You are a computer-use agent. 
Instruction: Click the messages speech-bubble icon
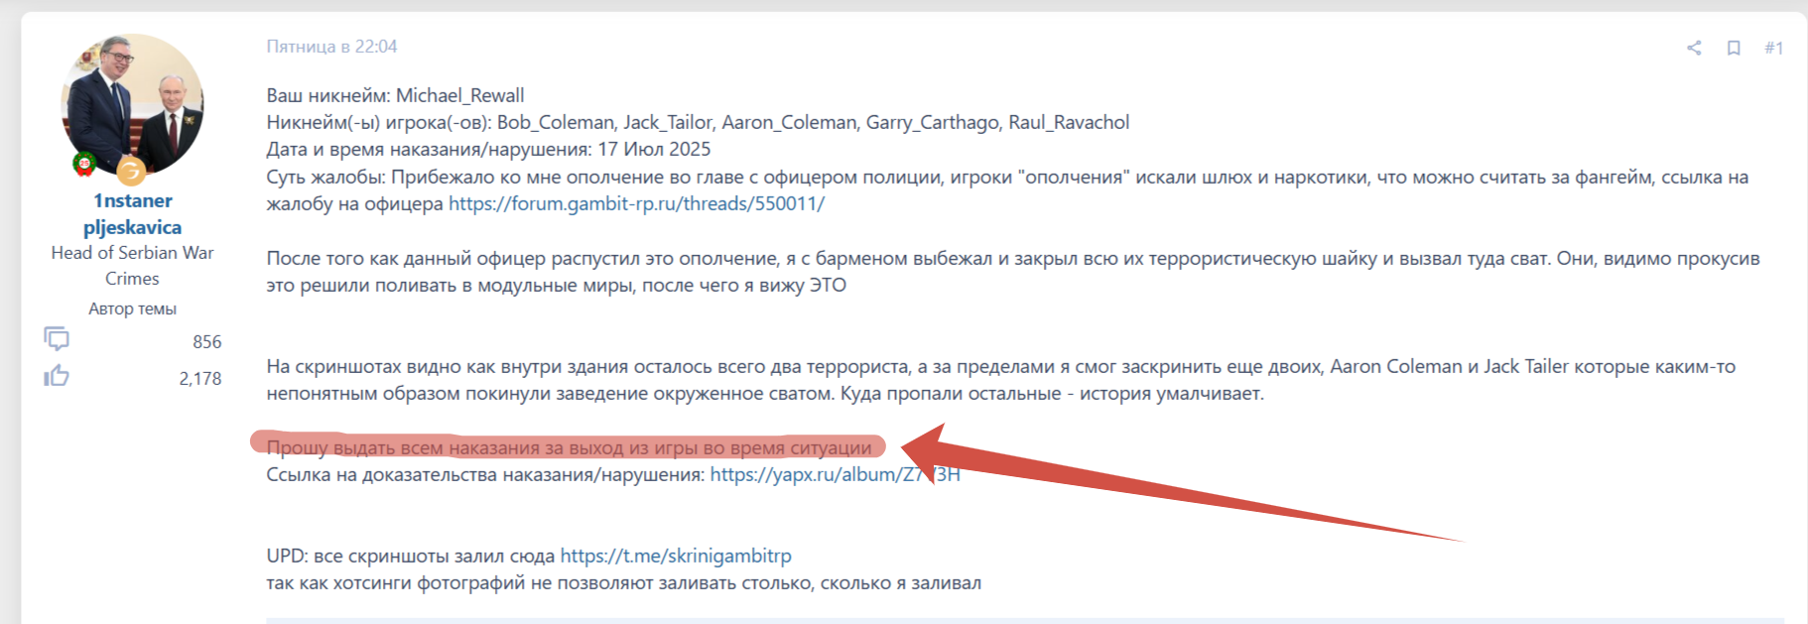coord(57,339)
